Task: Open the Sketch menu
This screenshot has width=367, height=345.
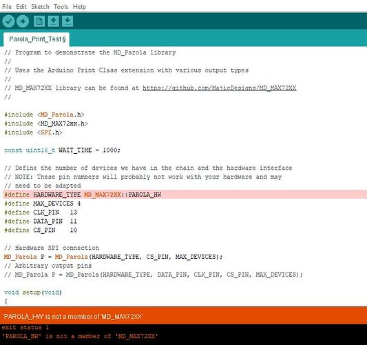Action: [40, 7]
